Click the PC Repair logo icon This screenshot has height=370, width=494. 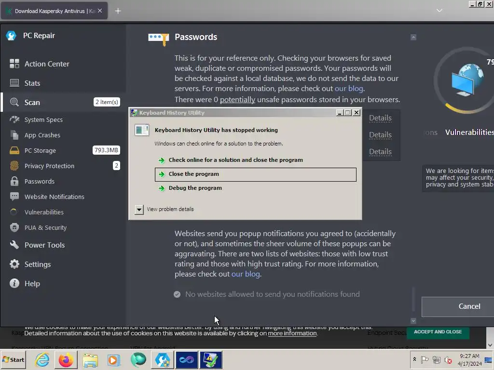11,36
